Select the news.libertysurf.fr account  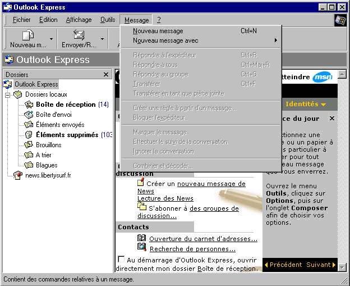coord(48,175)
